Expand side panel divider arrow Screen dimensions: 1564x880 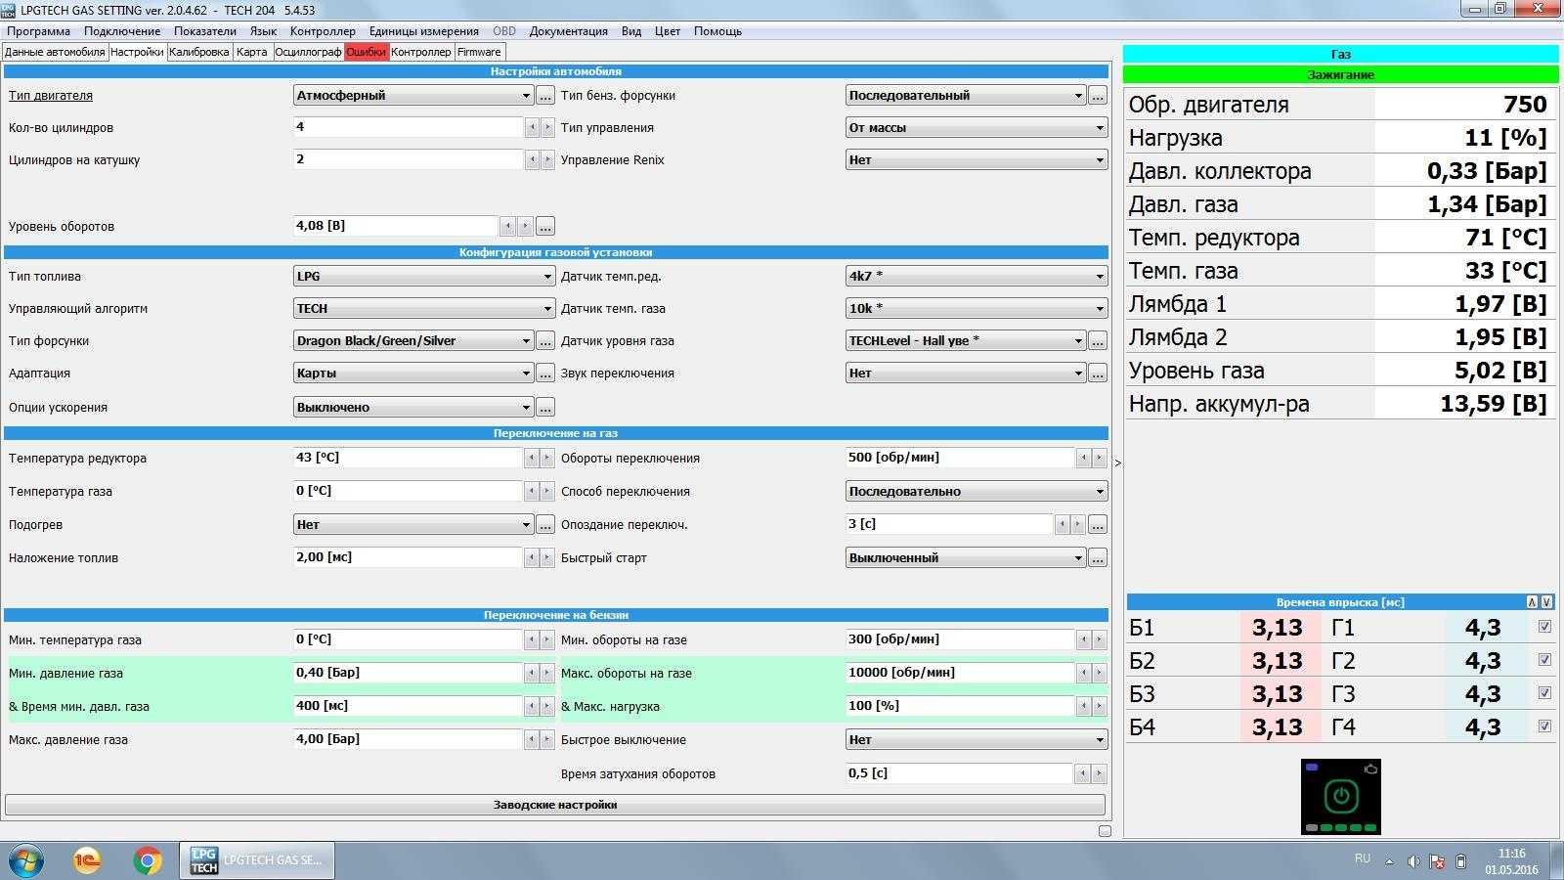(x=1117, y=462)
